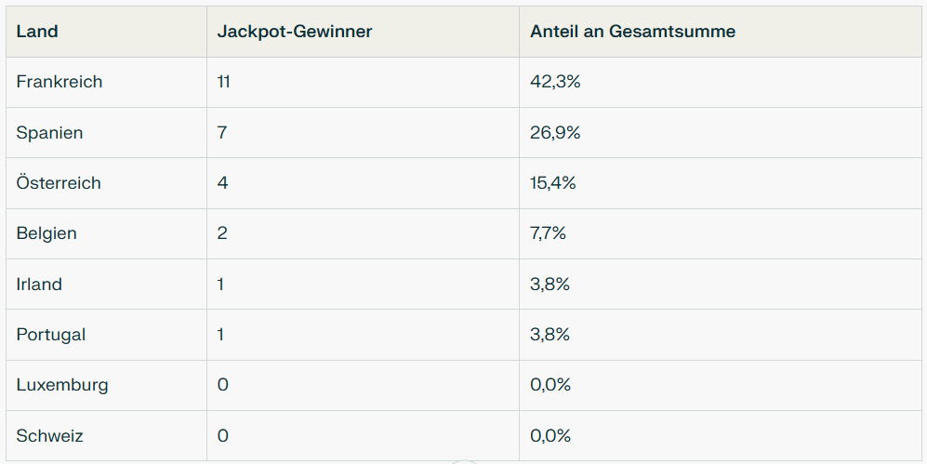
Task: Click the Anteil an Gesamtsumme header
Action: coord(632,32)
